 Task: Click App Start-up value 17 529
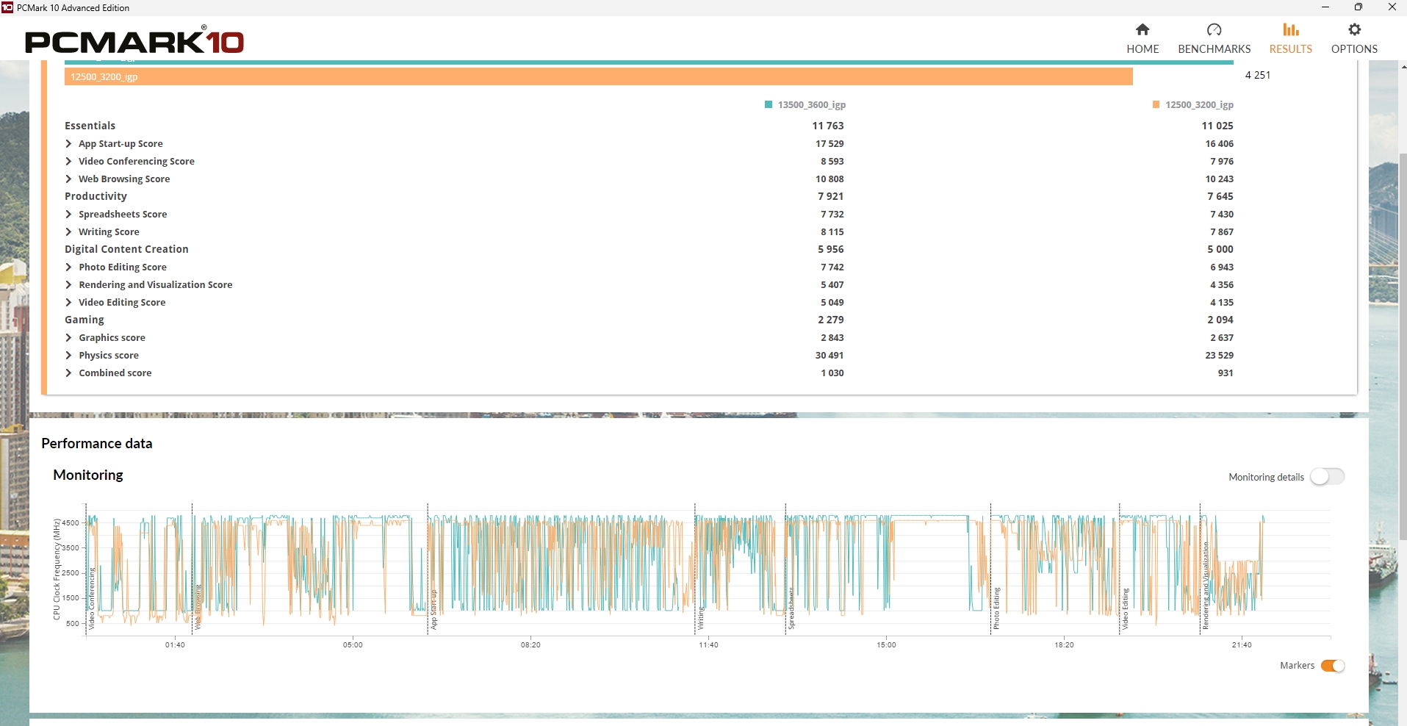830,144
